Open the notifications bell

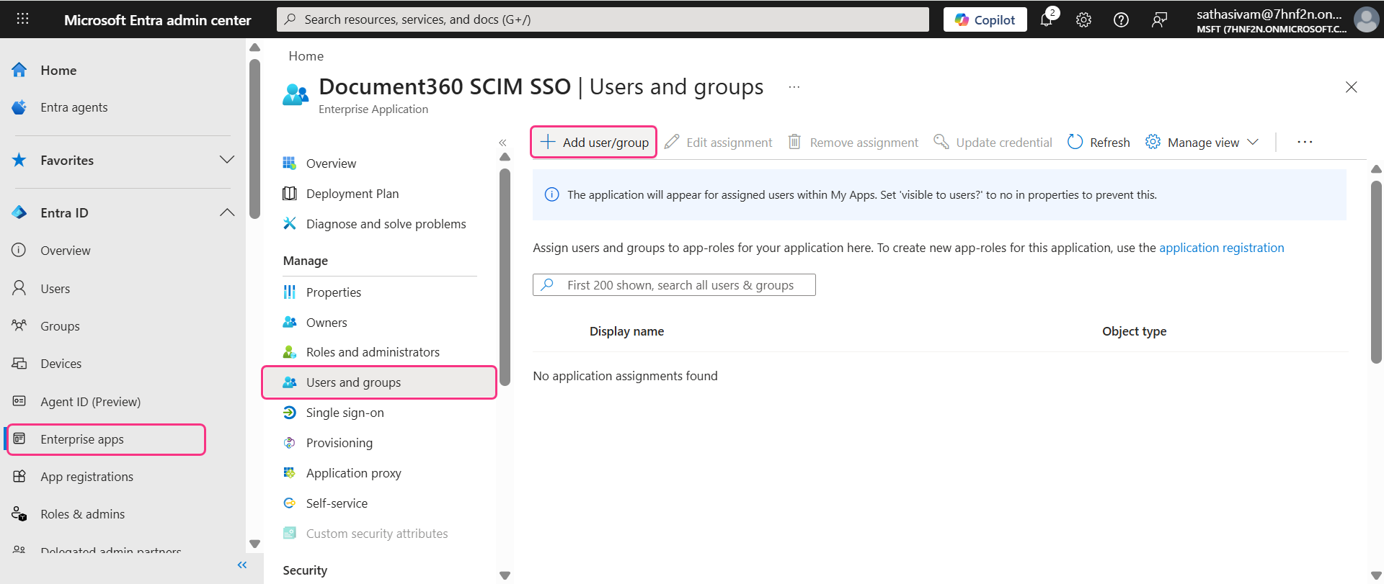pyautogui.click(x=1047, y=19)
